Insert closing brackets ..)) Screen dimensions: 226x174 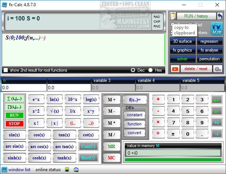pos(91,123)
